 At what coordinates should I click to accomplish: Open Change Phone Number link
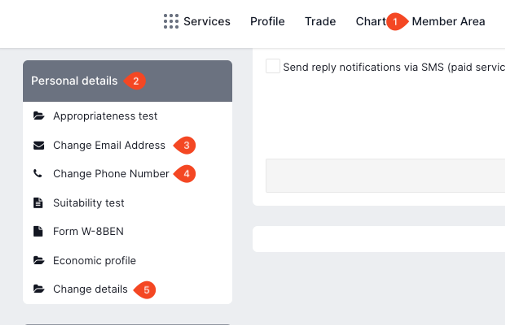click(111, 174)
